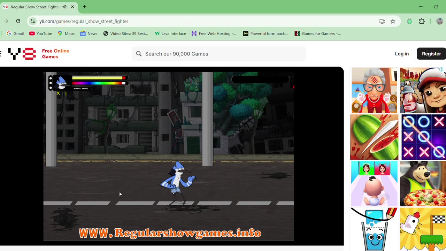The width and height of the screenshot is (446, 251).
Task: Minimize the browser window
Action: point(421,7)
